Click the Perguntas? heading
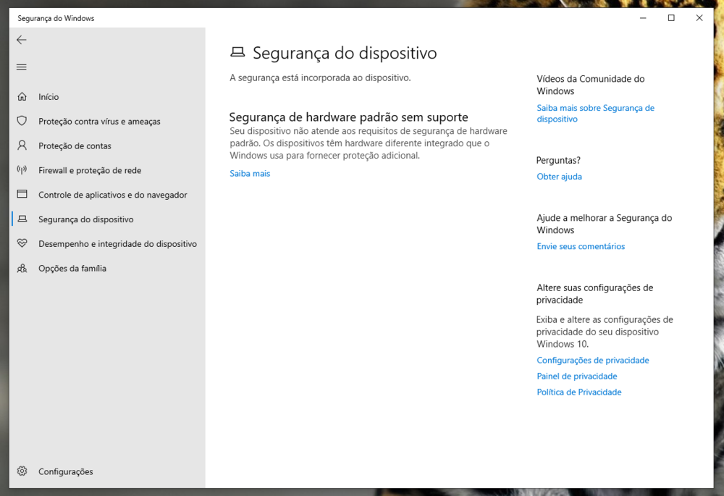The image size is (724, 496). 558,160
